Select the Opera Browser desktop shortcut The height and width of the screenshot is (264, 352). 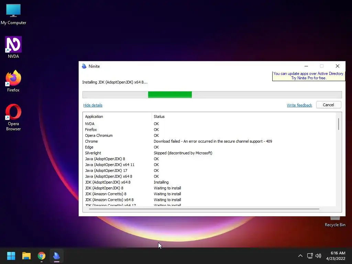(13, 117)
